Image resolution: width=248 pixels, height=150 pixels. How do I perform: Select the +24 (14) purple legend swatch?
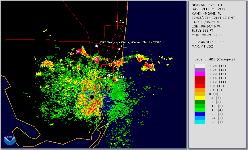[200, 70]
